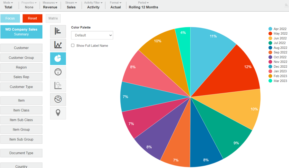Toggle Dec 2022 series in legend
Image resolution: width=289 pixels, height=168 pixels.
click(277, 67)
